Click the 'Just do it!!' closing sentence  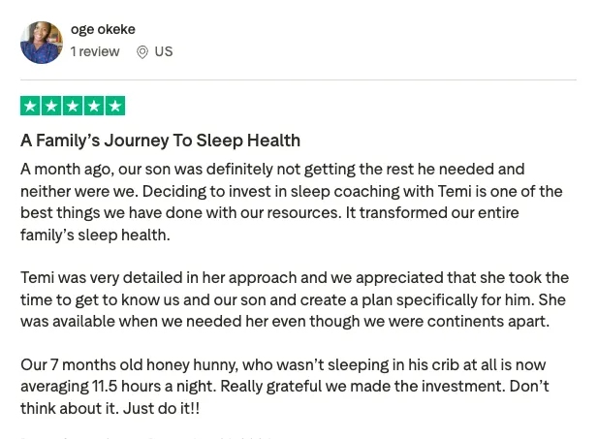[161, 409]
